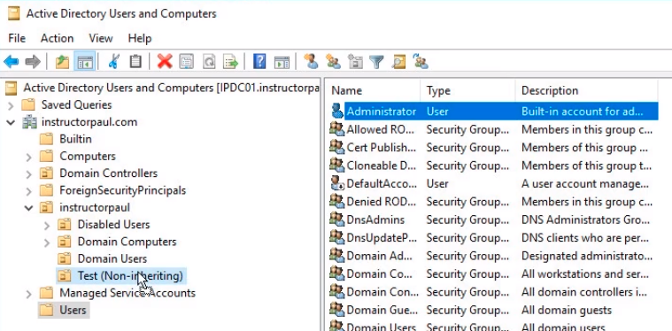Image resolution: width=672 pixels, height=331 pixels.
Task: Select Test (Non-inheriting) OU
Action: pyautogui.click(x=130, y=276)
